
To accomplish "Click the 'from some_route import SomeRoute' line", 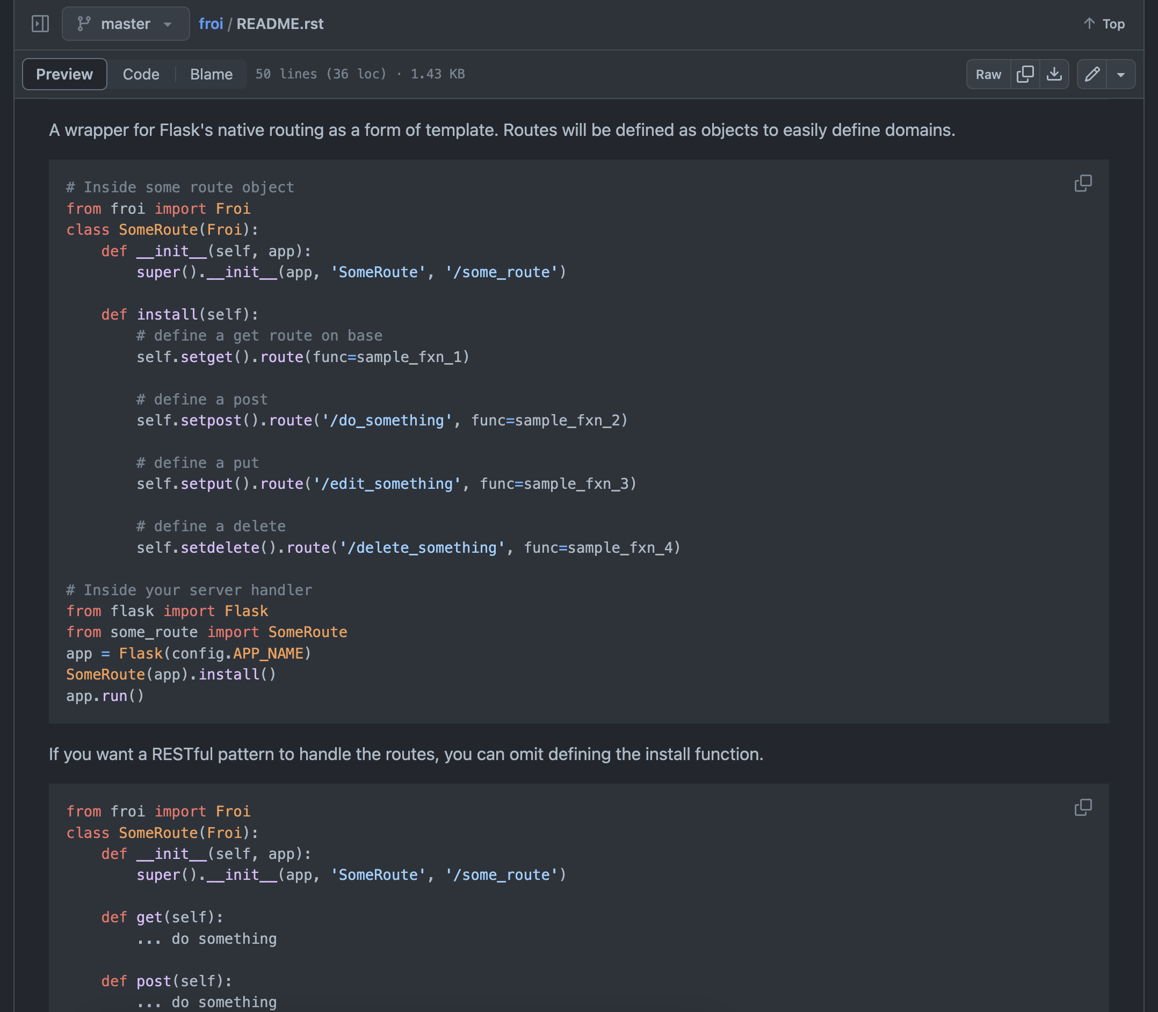I will (x=207, y=632).
